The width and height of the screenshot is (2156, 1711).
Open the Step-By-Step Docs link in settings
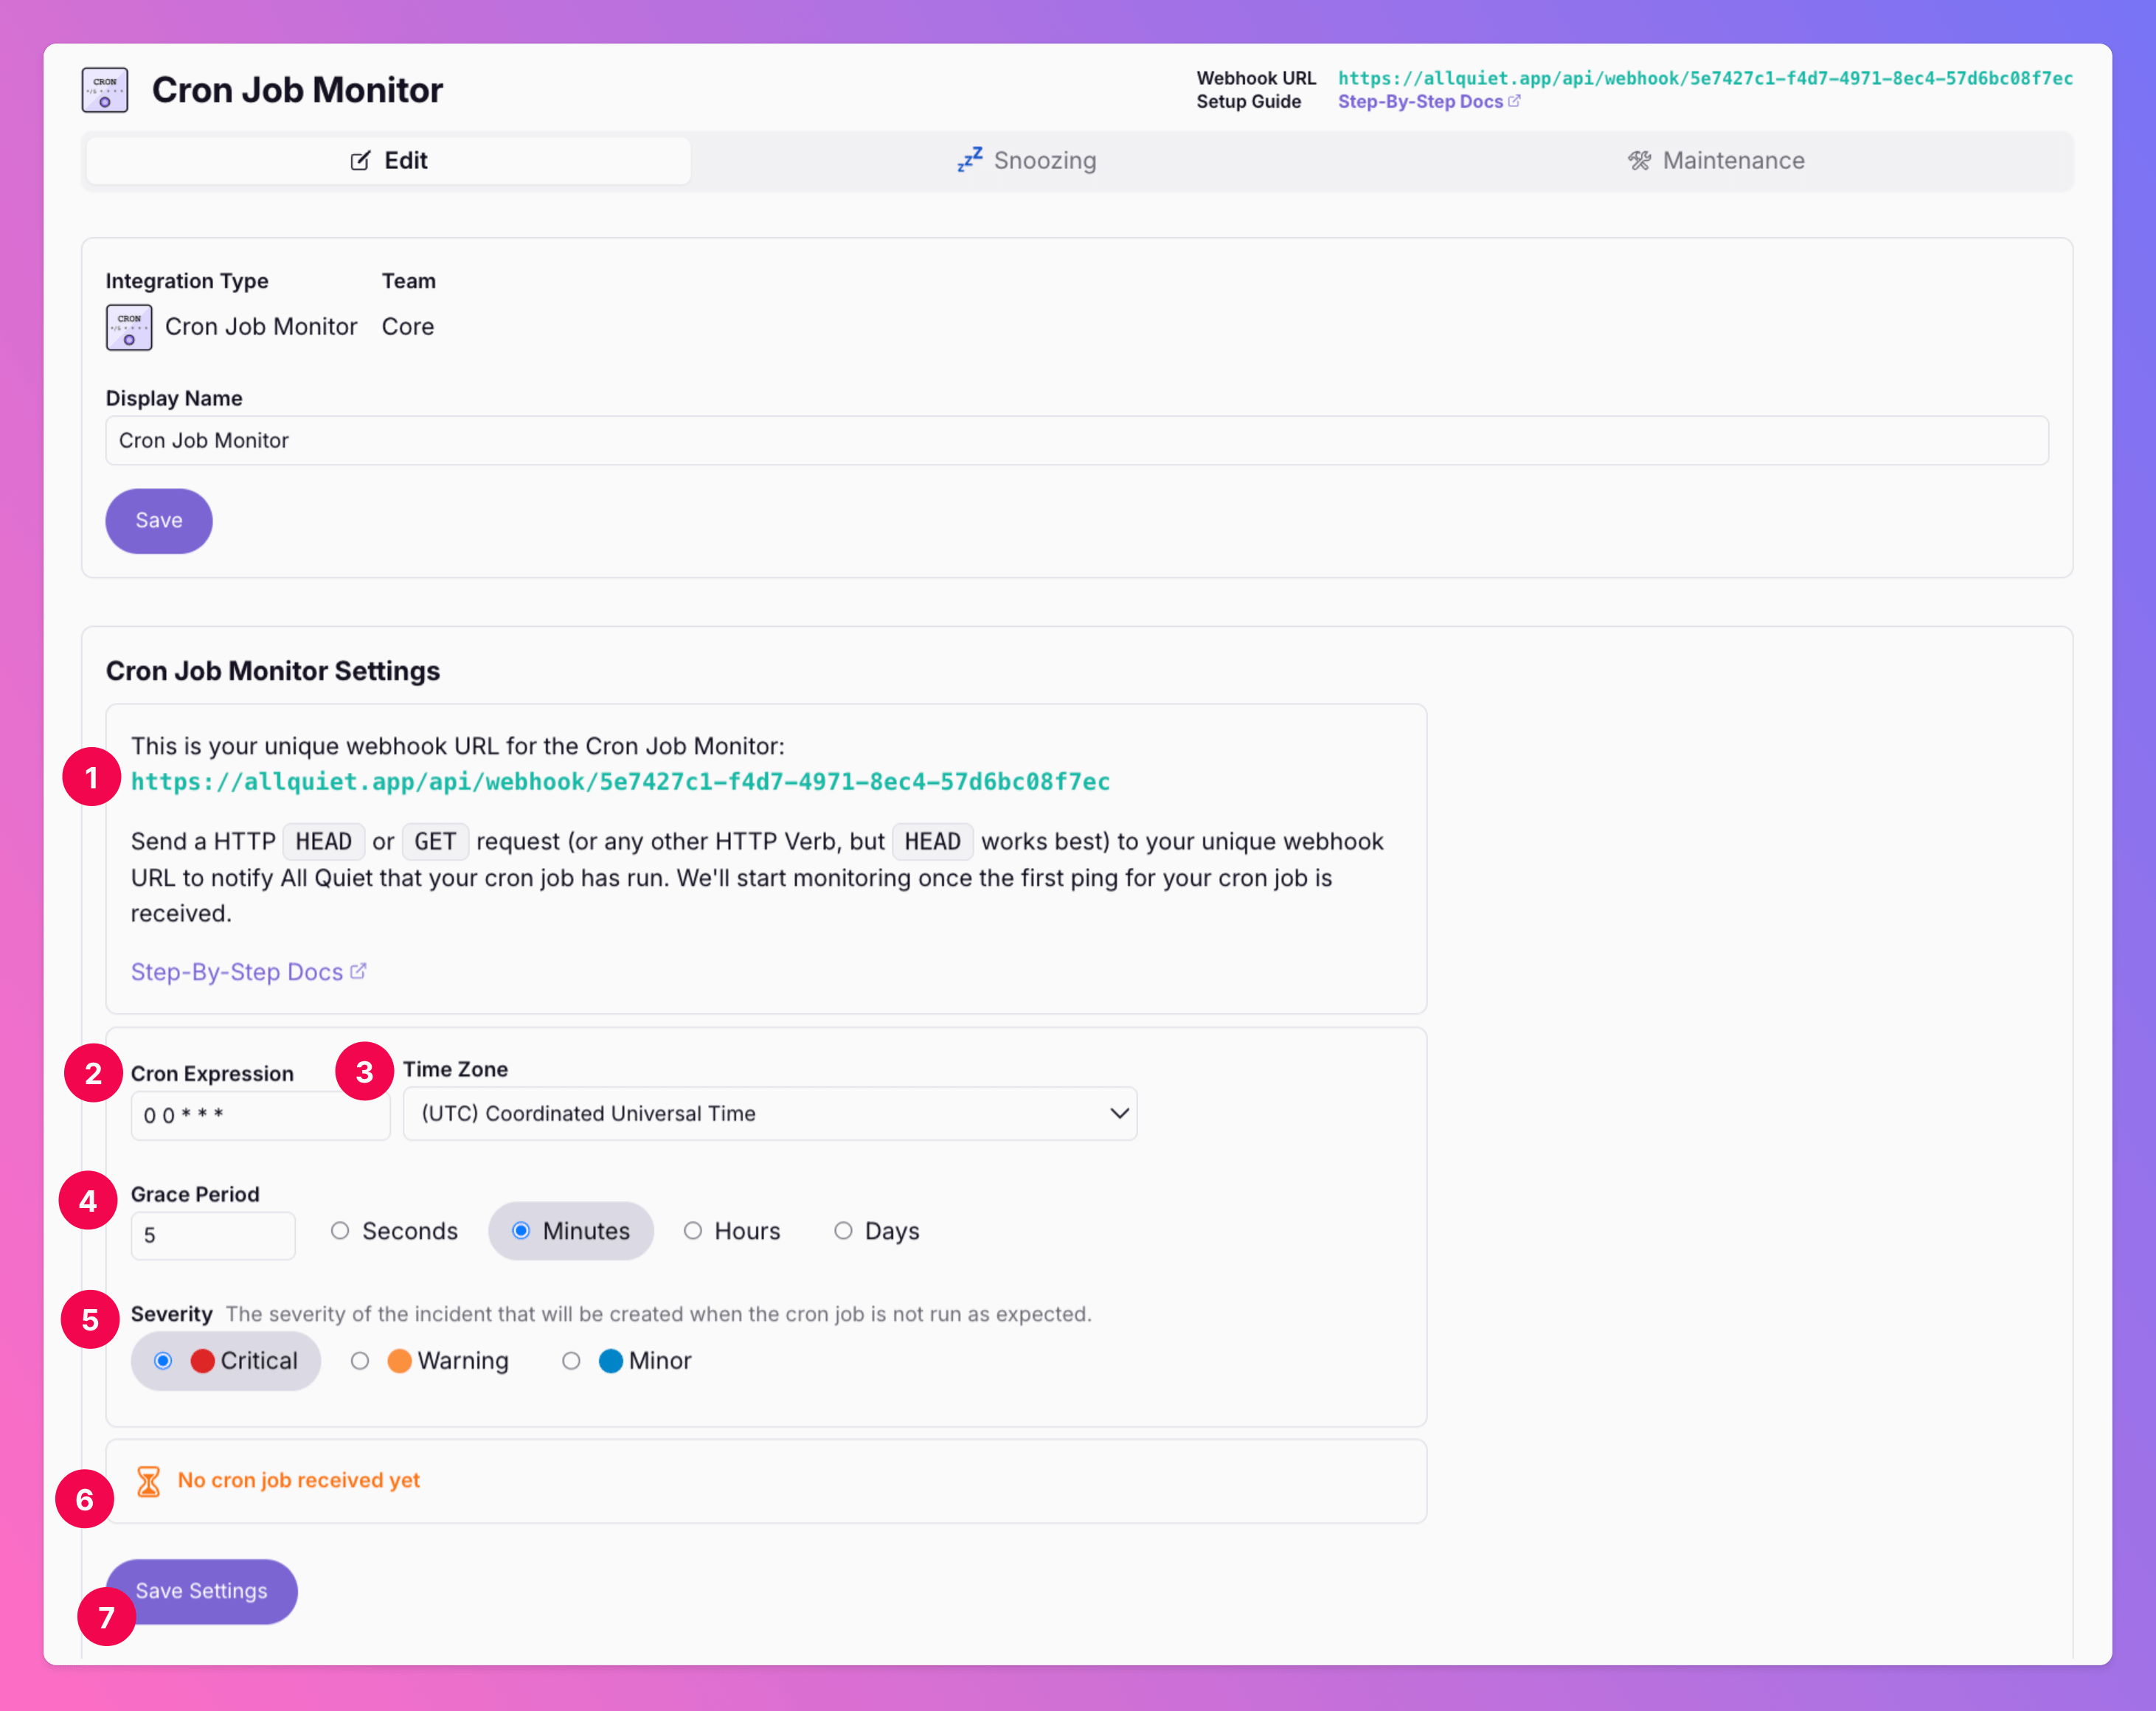(237, 972)
